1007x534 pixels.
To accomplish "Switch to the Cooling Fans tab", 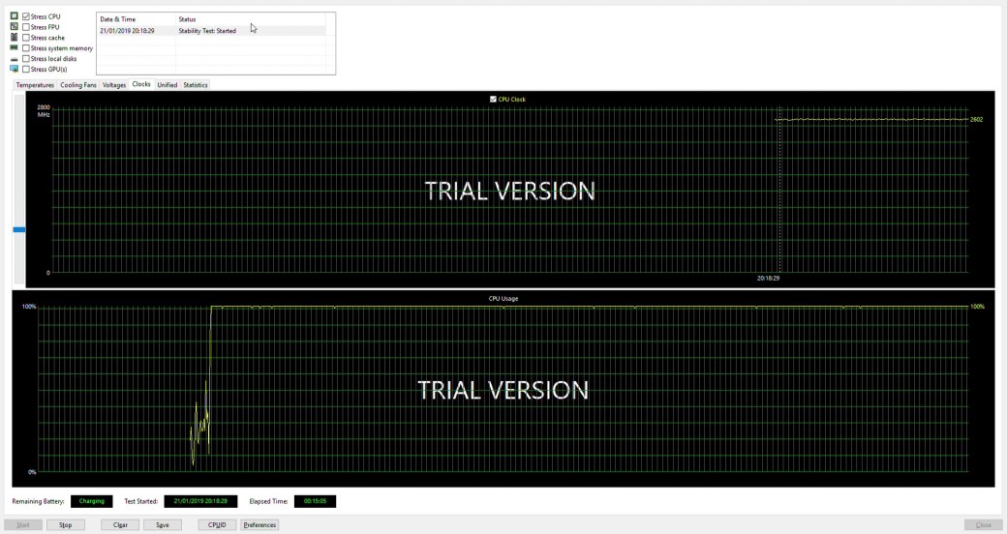I will pos(78,85).
